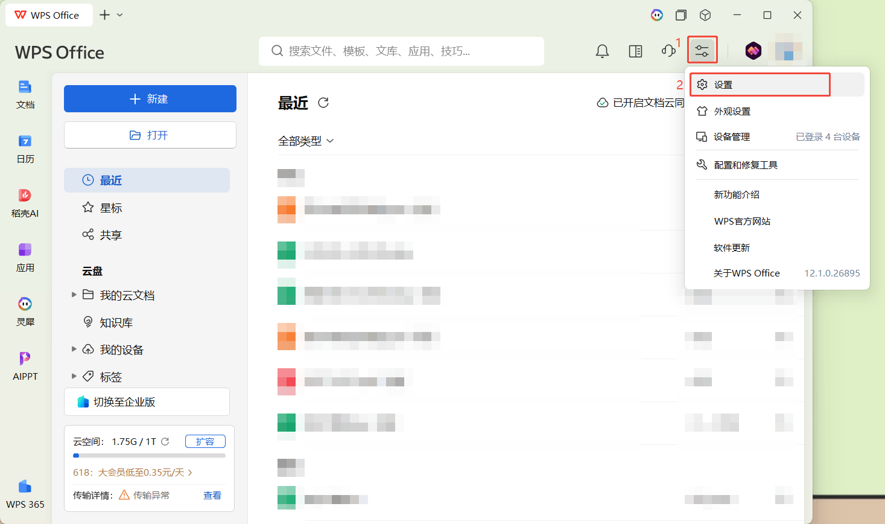The image size is (885, 524).
Task: Select 设置 in the dropdown menu
Action: point(777,85)
